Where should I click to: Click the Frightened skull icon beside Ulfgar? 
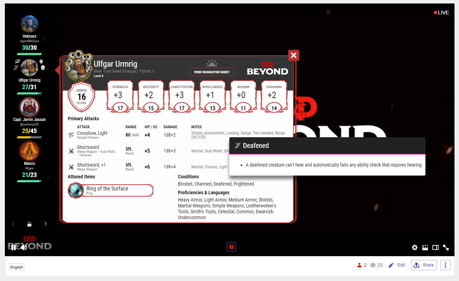click(43, 68)
